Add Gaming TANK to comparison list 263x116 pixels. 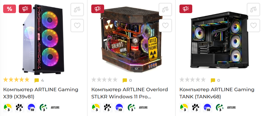253,10
